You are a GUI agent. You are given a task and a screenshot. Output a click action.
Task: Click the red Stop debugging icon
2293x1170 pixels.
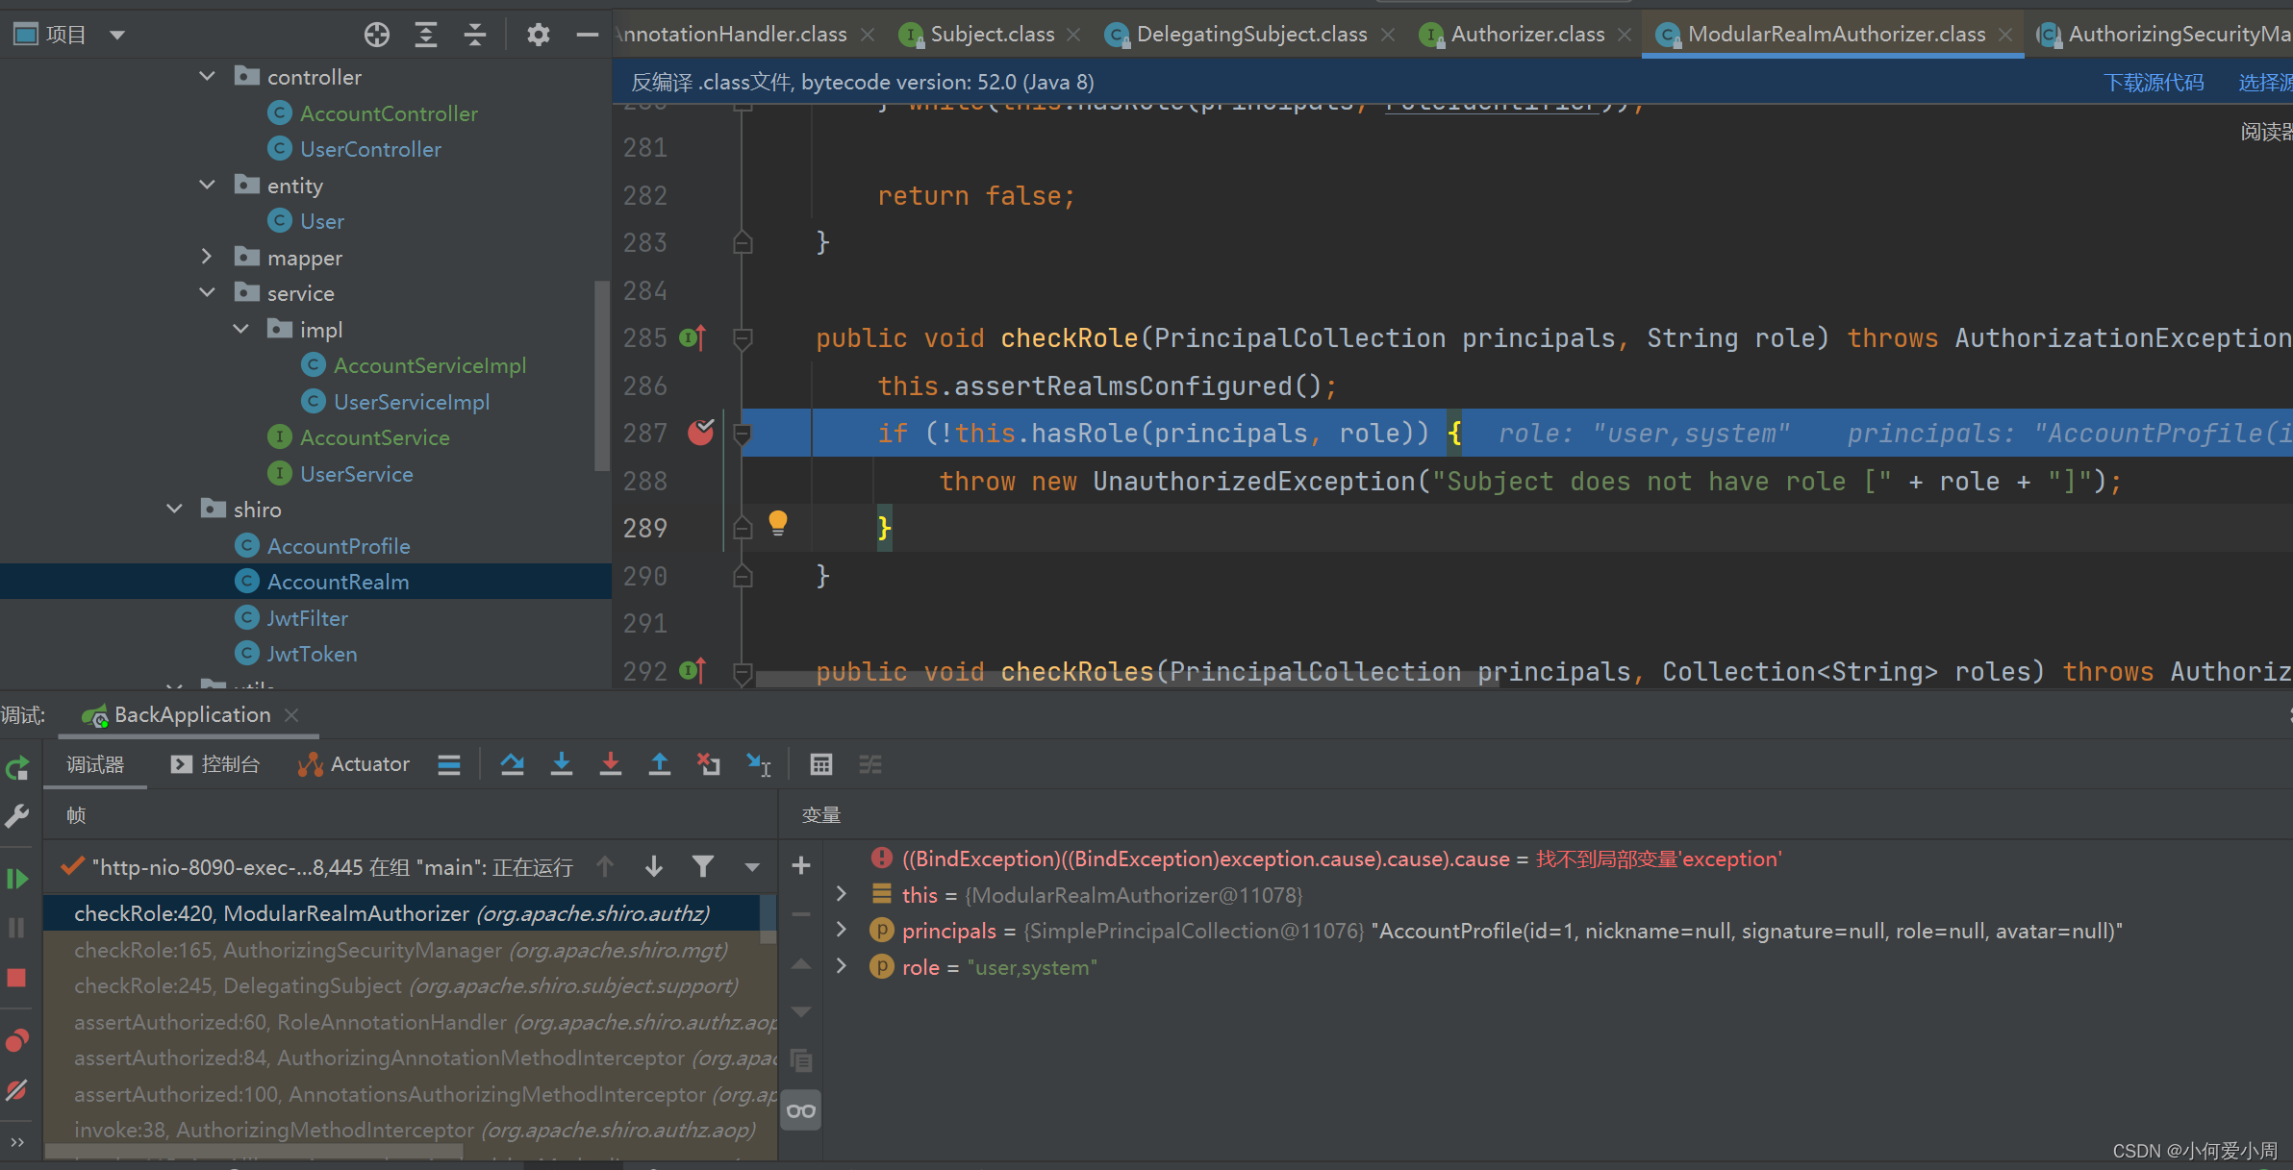point(16,978)
